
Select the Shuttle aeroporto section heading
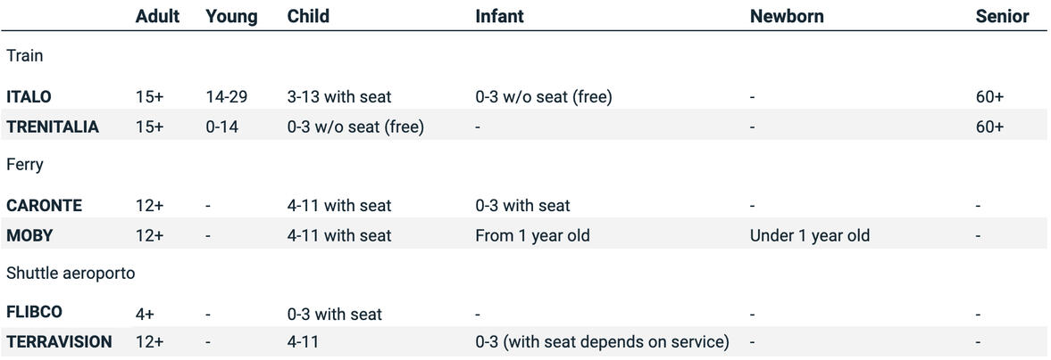[x=71, y=273]
